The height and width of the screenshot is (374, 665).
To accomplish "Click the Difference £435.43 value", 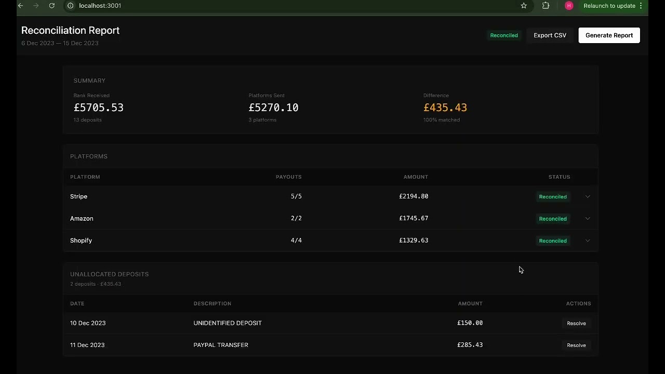I will 445,108.
